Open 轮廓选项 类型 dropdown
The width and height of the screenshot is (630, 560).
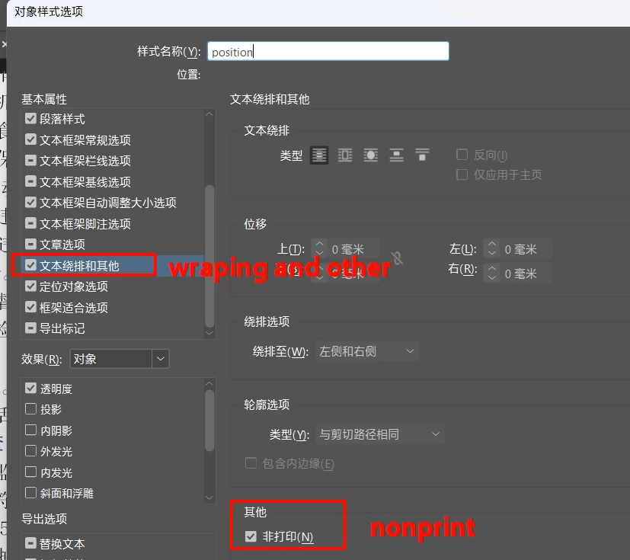[x=380, y=434]
